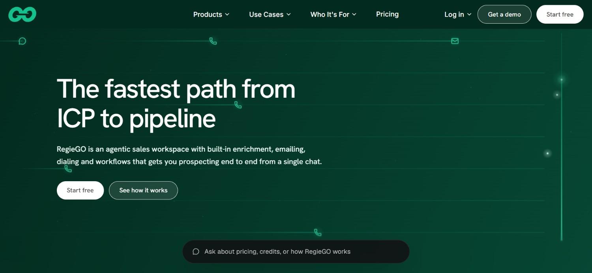Viewport: 592px width, 273px height.
Task: Open the Who It's For menu
Action: (x=333, y=15)
